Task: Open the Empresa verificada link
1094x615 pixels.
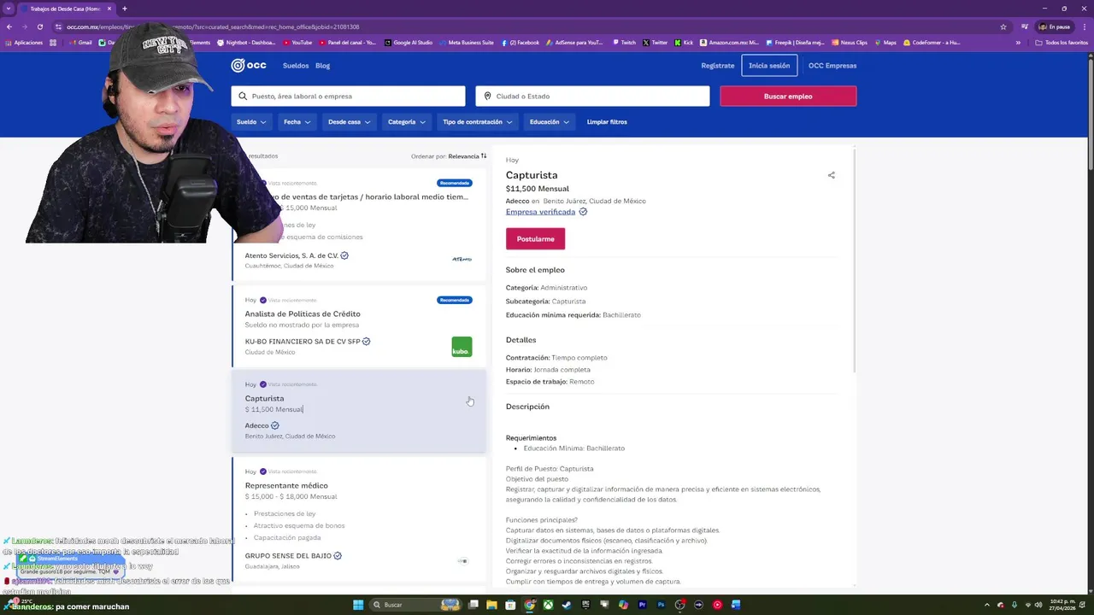Action: pyautogui.click(x=540, y=212)
